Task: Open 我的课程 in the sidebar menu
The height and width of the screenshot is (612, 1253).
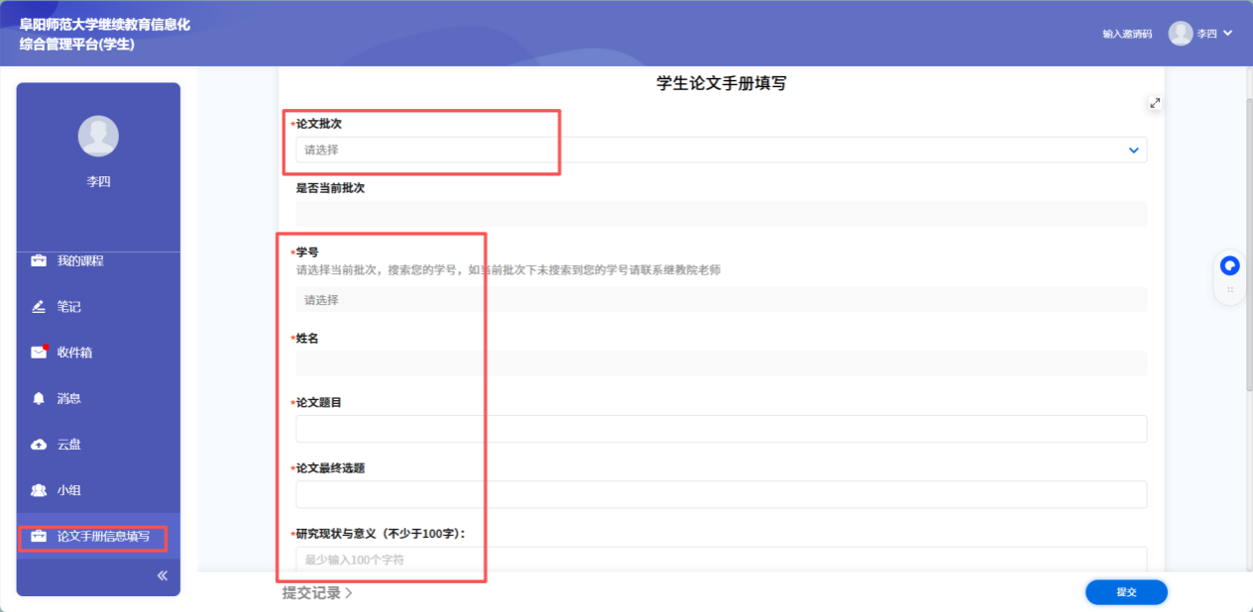Action: point(80,261)
